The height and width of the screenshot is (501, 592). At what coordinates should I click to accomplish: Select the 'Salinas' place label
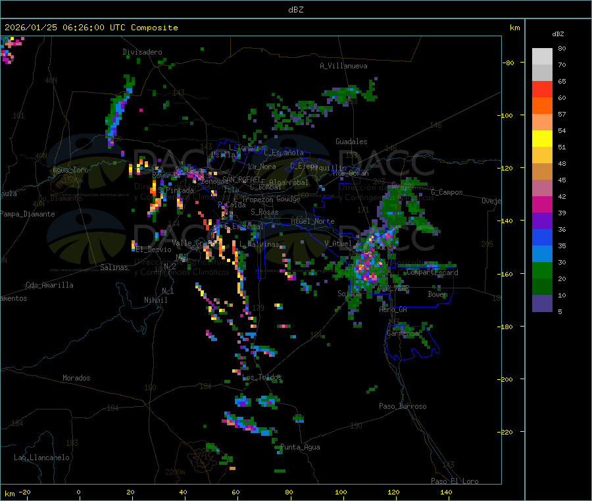coord(114,267)
